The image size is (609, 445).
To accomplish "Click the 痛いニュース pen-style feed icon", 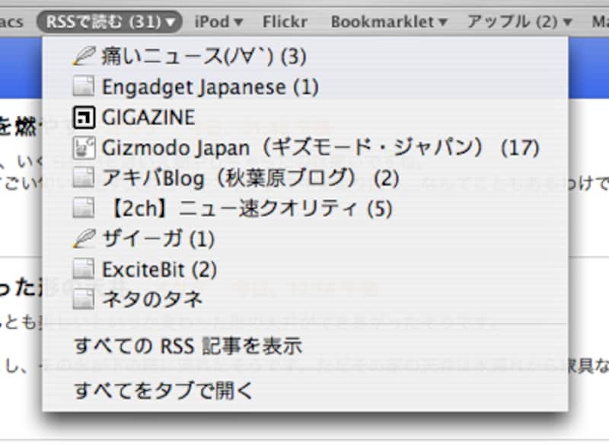I will 81,55.
